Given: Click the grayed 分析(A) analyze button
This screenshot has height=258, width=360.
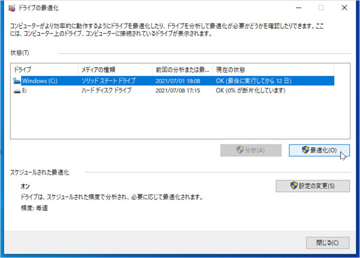Looking at the screenshot, I should (251, 150).
